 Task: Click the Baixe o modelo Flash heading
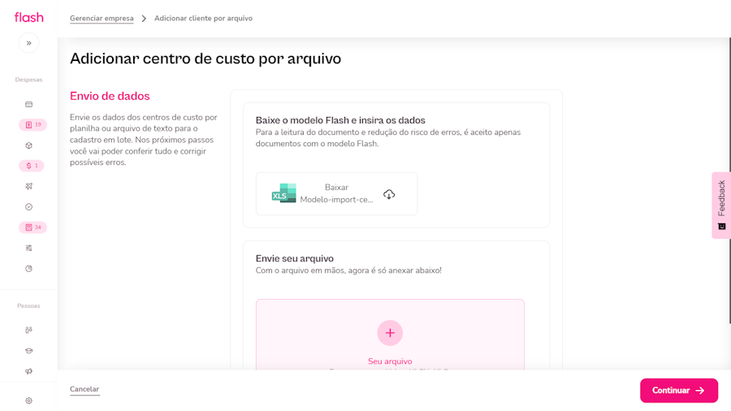click(340, 120)
